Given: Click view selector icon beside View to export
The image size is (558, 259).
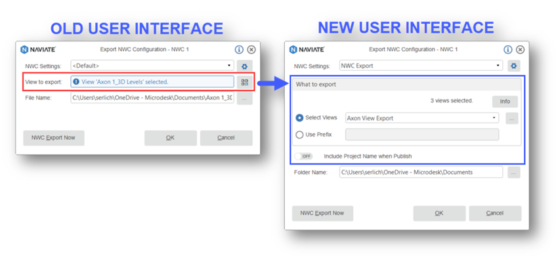Looking at the screenshot, I should click(x=245, y=82).
